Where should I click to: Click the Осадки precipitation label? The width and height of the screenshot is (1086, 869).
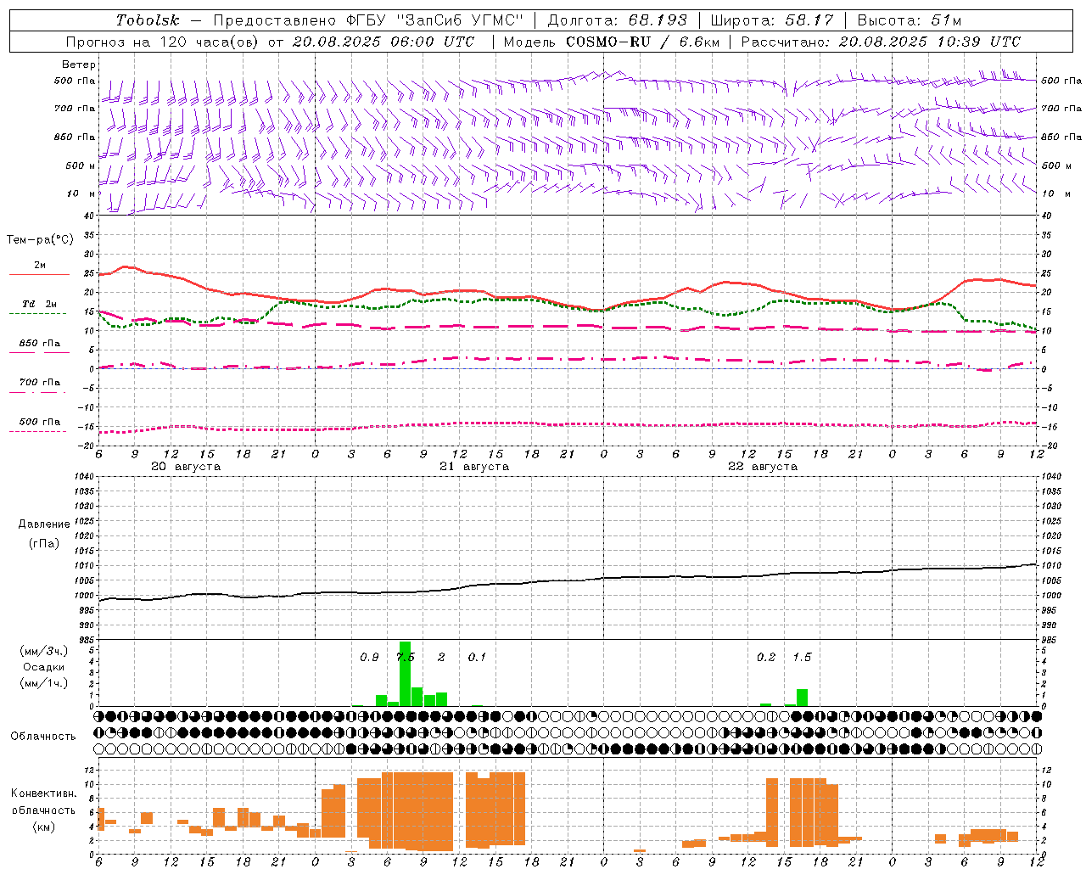[43, 667]
